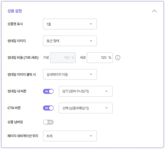The image size is (165, 149).
Task: Click the arrow on 둥근 형태 dropdown
Action: [x=91, y=41]
